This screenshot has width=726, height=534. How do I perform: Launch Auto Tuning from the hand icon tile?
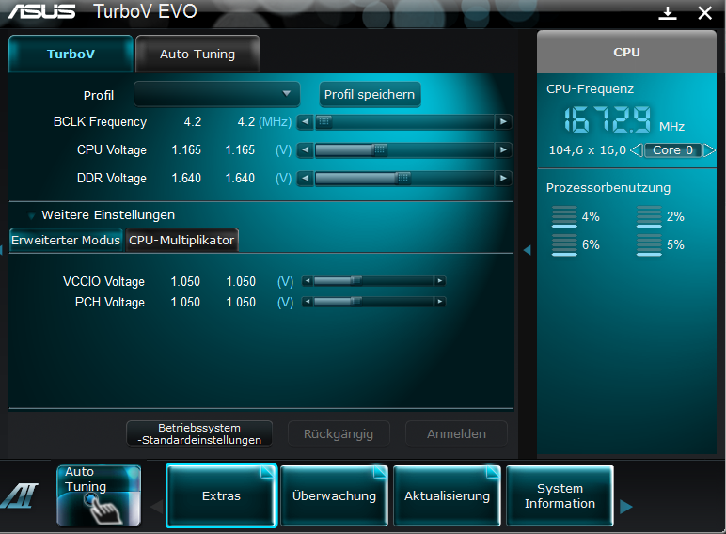pos(99,495)
